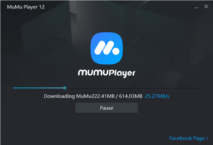Click the filled cyan progress bar section
The image size is (213, 145).
[39, 88]
